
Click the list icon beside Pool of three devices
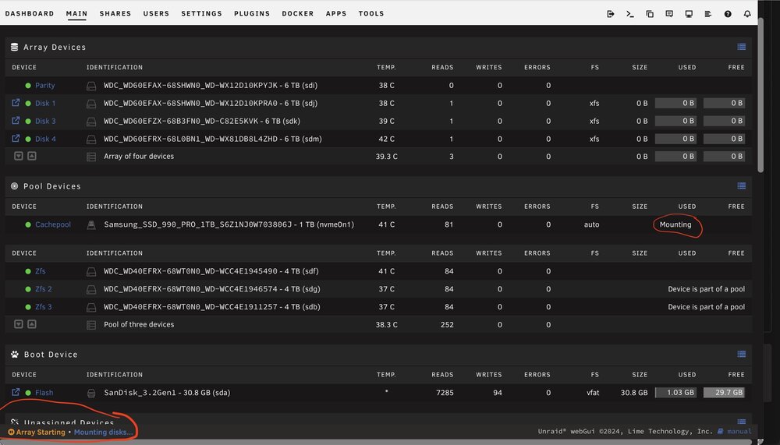point(91,325)
